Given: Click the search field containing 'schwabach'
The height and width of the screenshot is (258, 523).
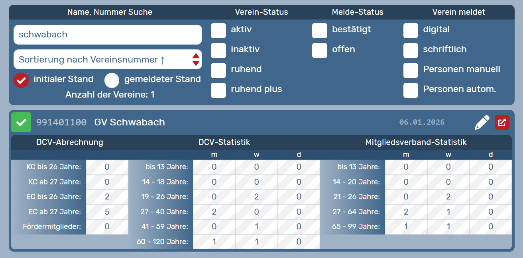Looking at the screenshot, I should [x=108, y=35].
